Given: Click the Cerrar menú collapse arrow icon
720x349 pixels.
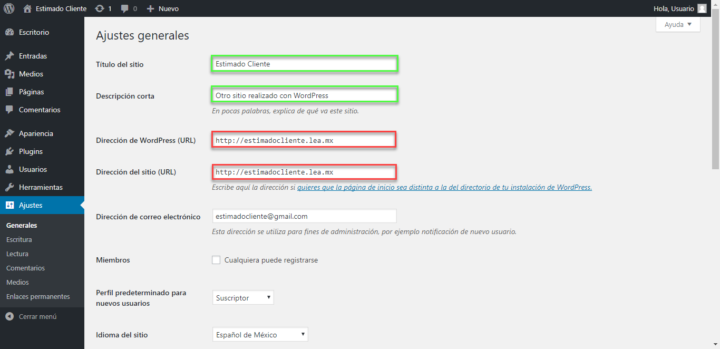Looking at the screenshot, I should pyautogui.click(x=9, y=316).
